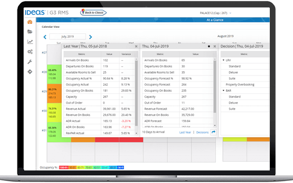
Task: Go to next month with right chevron
Action: coord(90,37)
